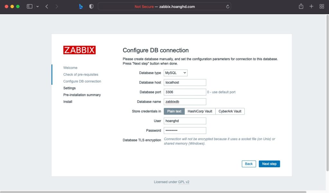Image resolution: width=329 pixels, height=193 pixels.
Task: Select Plain text credentials storage
Action: pos(174,111)
